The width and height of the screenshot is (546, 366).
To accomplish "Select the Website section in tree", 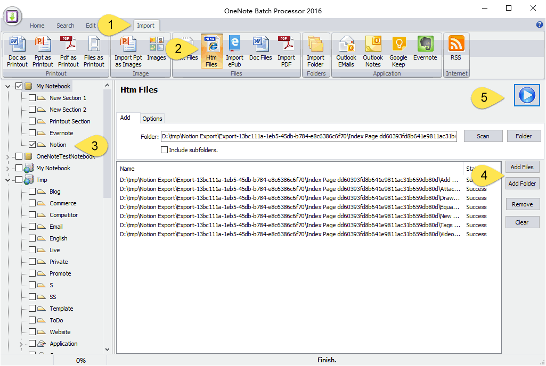I will (60, 332).
